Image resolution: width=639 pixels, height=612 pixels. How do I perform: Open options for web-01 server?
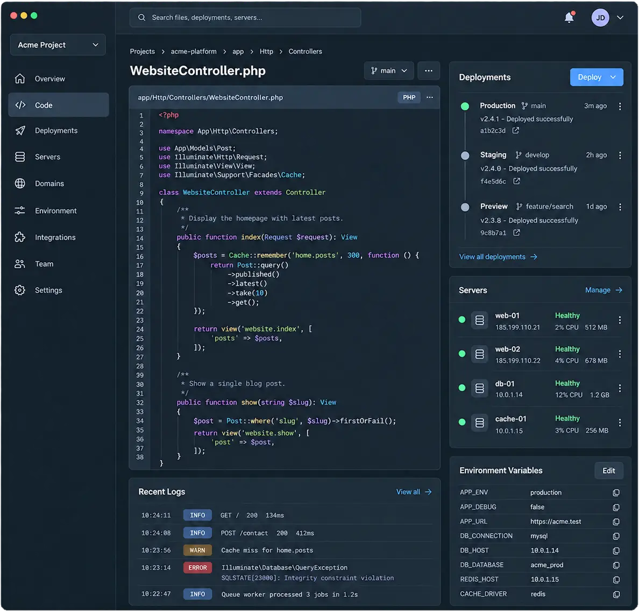620,320
